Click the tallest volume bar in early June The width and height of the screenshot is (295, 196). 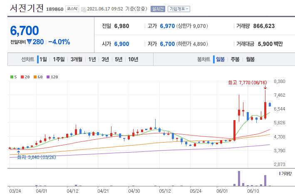click(x=239, y=178)
